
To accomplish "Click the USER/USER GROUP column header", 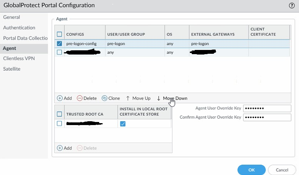I will (x=126, y=34).
